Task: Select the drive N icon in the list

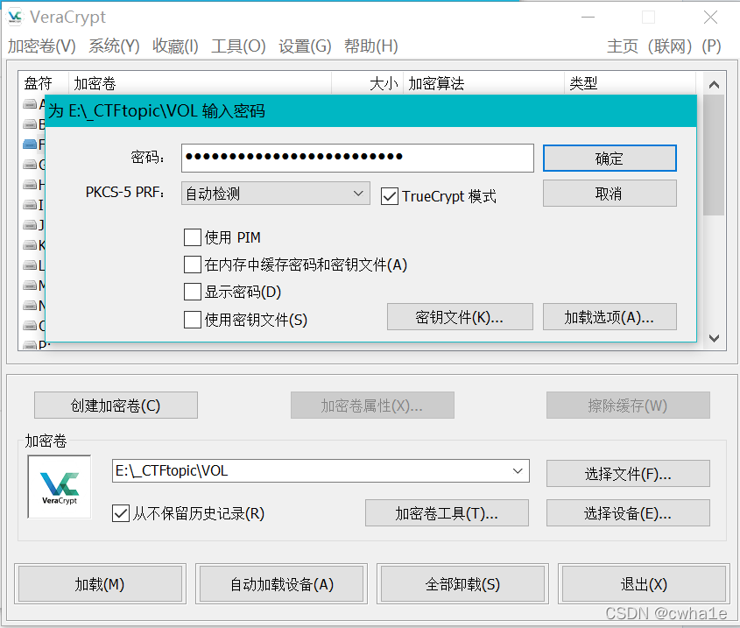Action: coord(30,305)
